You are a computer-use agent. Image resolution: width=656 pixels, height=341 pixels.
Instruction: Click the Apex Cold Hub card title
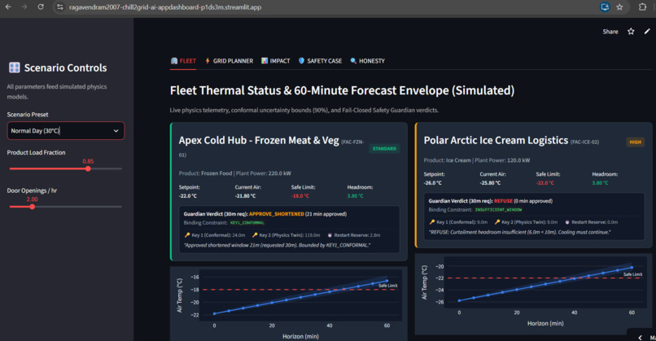tap(259, 141)
